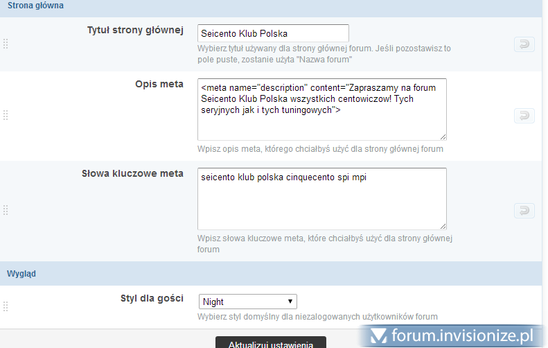Click revert icon for Tytuł strony głównej

click(x=524, y=44)
